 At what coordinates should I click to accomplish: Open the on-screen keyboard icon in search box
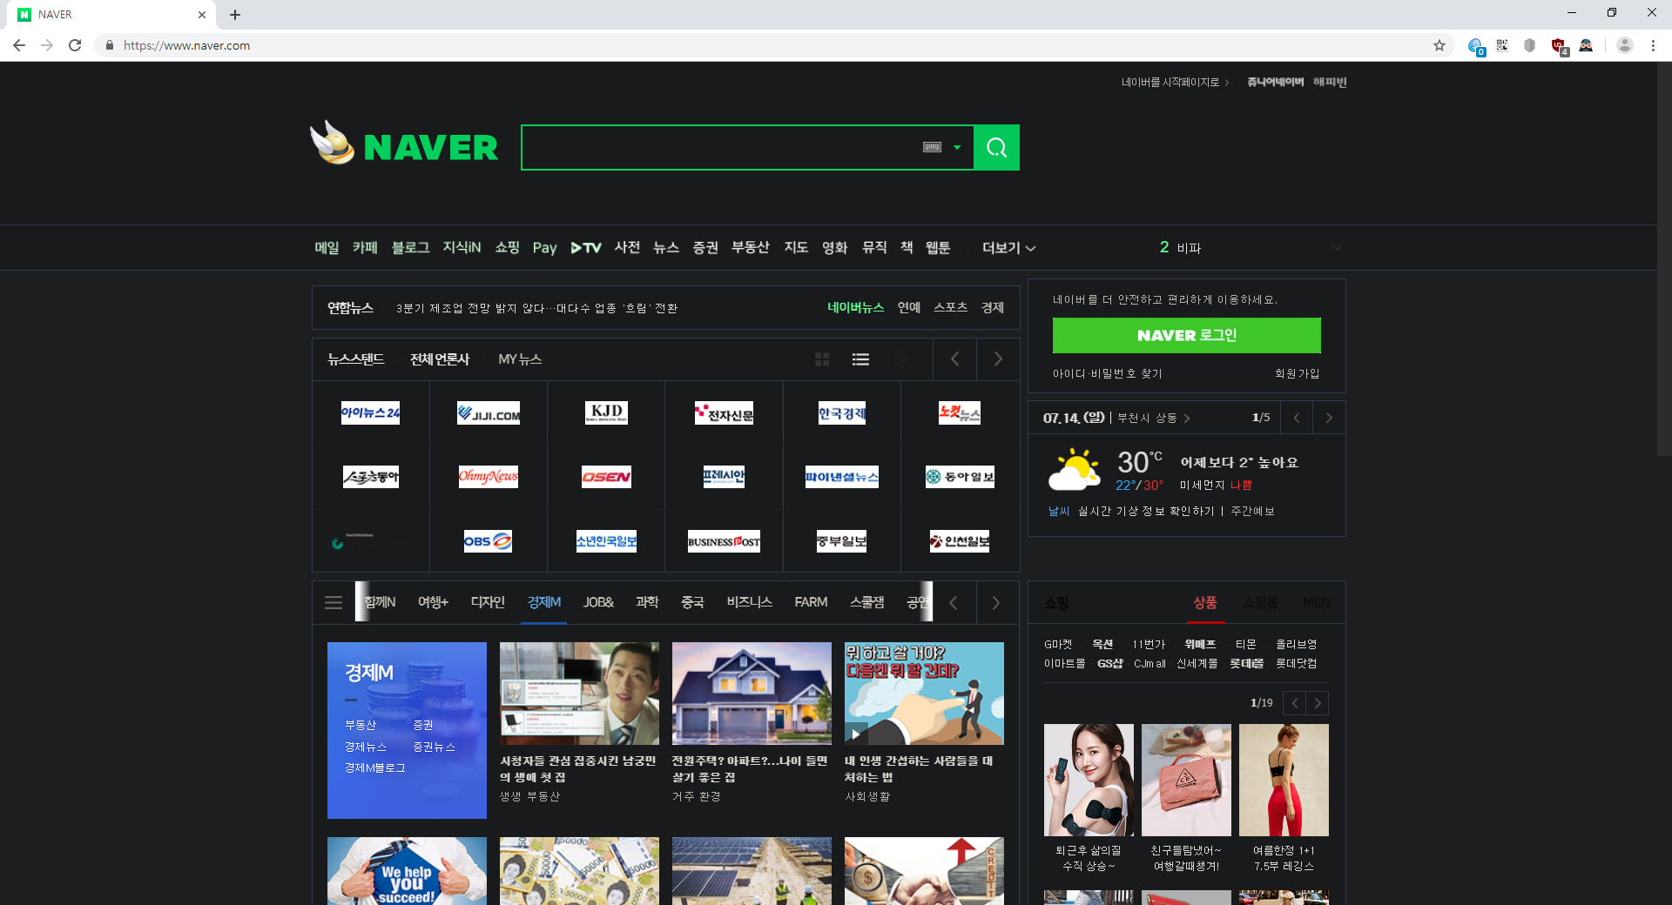point(932,147)
